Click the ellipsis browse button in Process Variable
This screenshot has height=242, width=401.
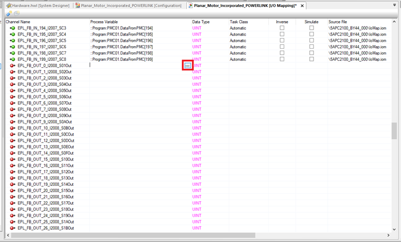[188, 65]
